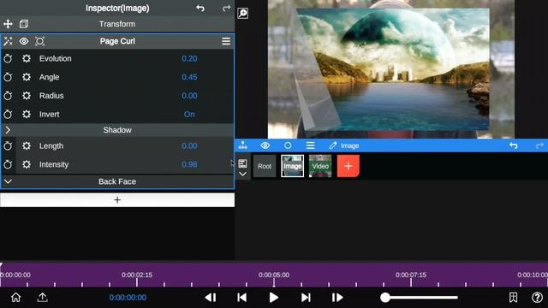Open the export share icon

42,298
